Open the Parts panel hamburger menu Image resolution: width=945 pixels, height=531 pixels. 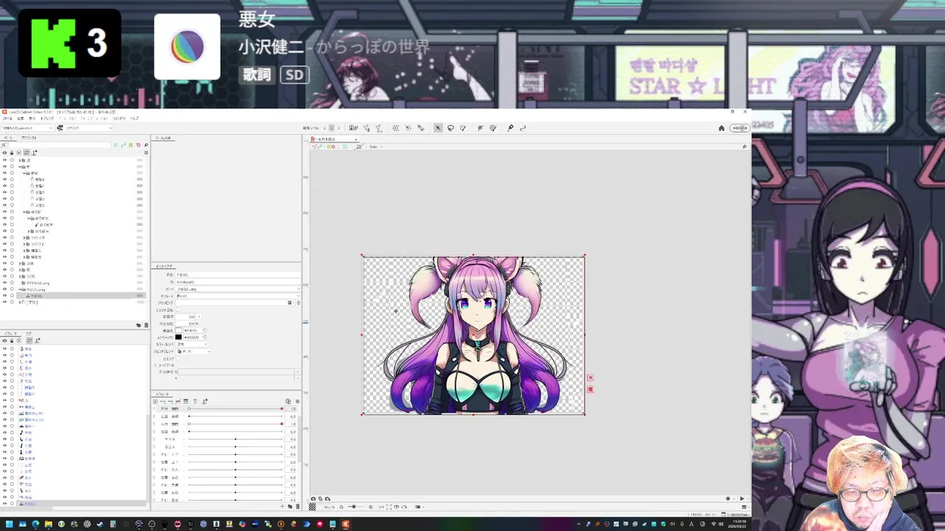pyautogui.click(x=146, y=153)
